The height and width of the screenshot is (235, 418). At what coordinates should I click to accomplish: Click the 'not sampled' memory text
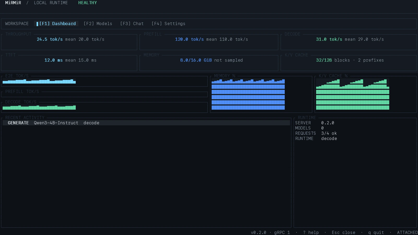229,60
